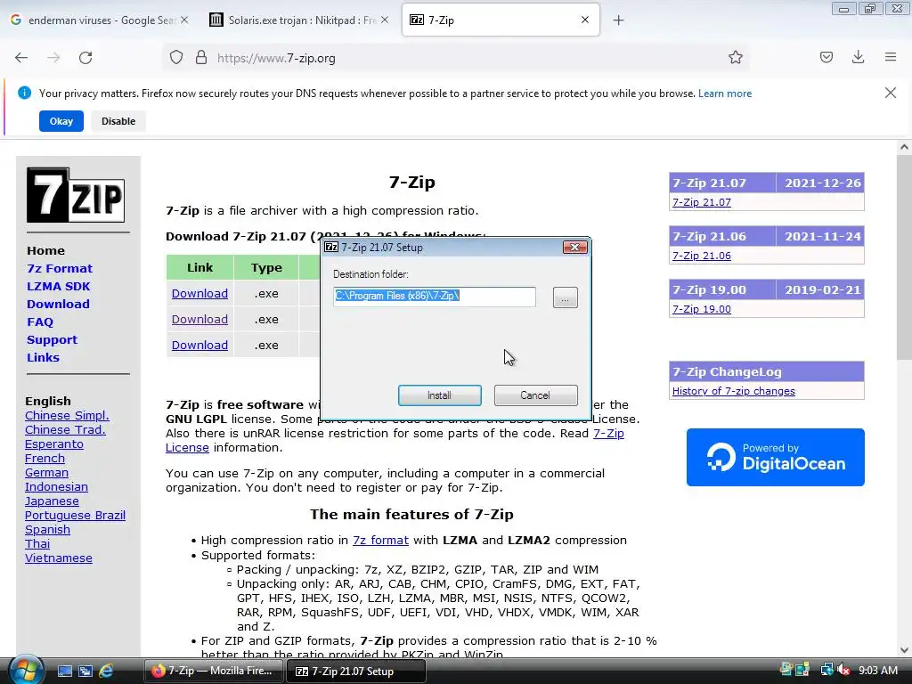The width and height of the screenshot is (912, 684).
Task: Click Install in the 7-Zip Setup dialog
Action: (x=439, y=395)
